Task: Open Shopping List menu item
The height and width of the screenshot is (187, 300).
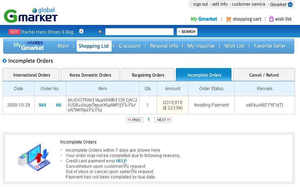Action: [94, 46]
